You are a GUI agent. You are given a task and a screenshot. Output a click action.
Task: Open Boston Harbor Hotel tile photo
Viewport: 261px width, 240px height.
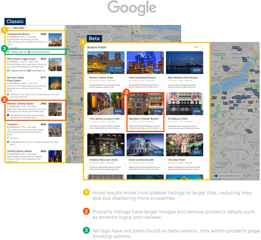[106, 63]
